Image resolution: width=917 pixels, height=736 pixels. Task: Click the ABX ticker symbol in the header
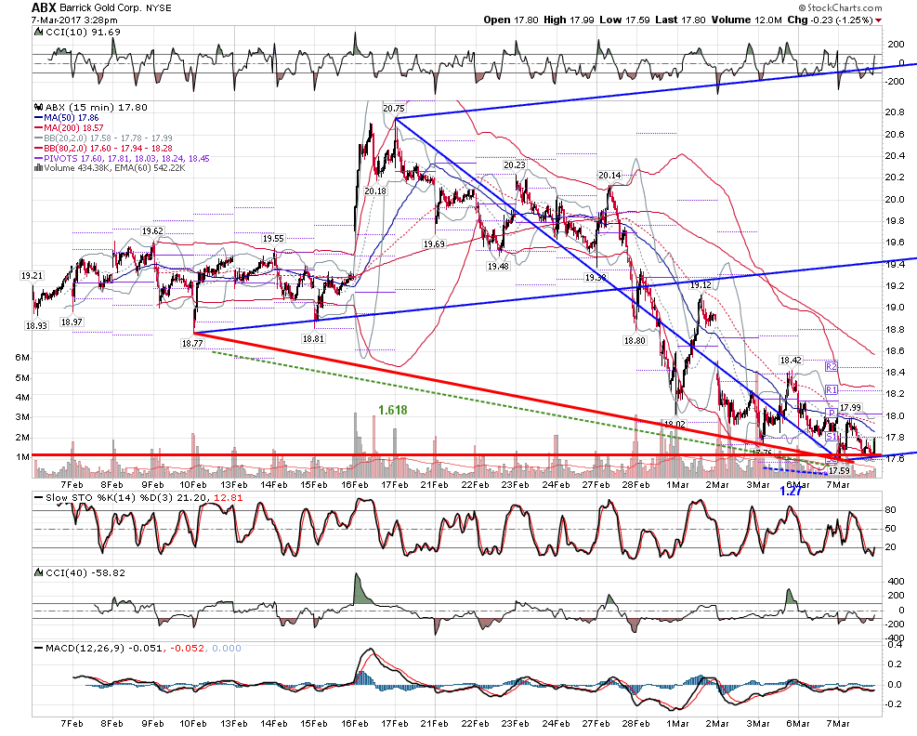[x=44, y=7]
